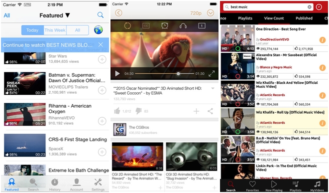Open the 720p quality selector
The image size is (329, 193).
tap(196, 13)
